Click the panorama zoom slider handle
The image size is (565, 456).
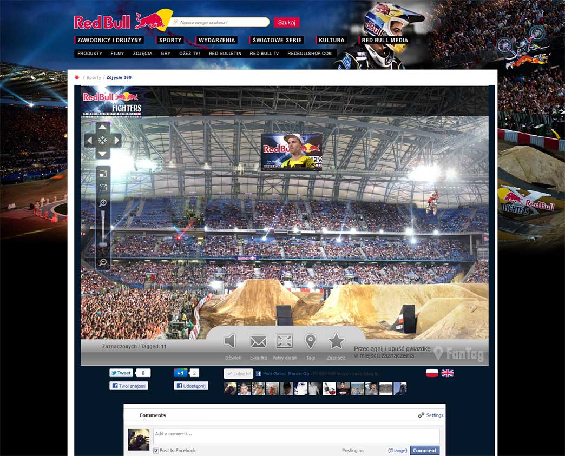tap(103, 244)
